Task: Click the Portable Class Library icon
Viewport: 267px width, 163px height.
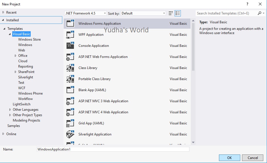Action: 70,79
